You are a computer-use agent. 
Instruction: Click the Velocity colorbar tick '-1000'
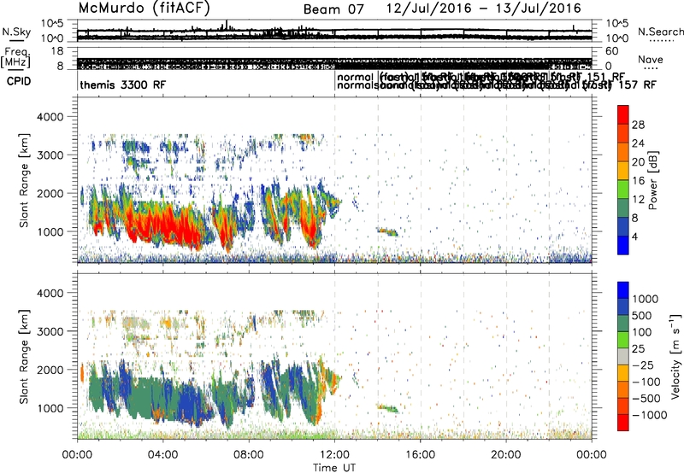[650, 415]
